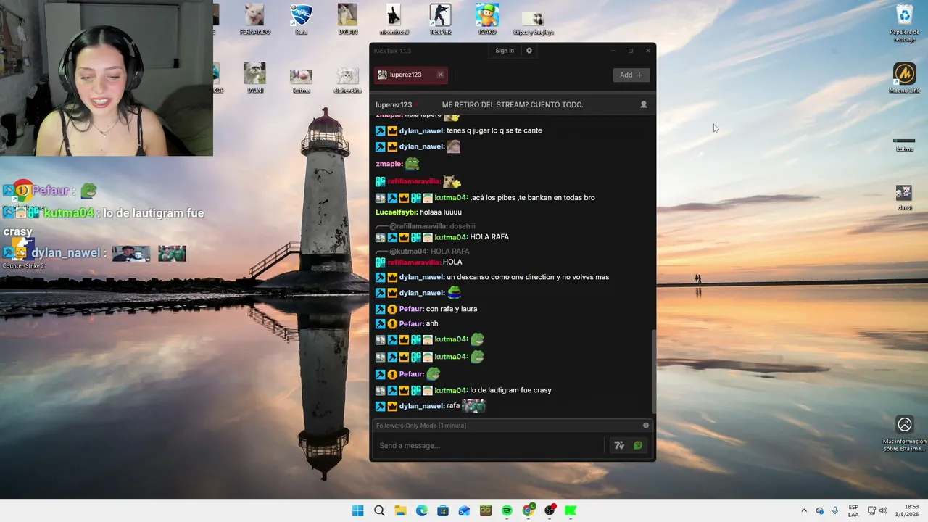Click Followers Only Mode label
928x522 pixels.
[421, 426]
